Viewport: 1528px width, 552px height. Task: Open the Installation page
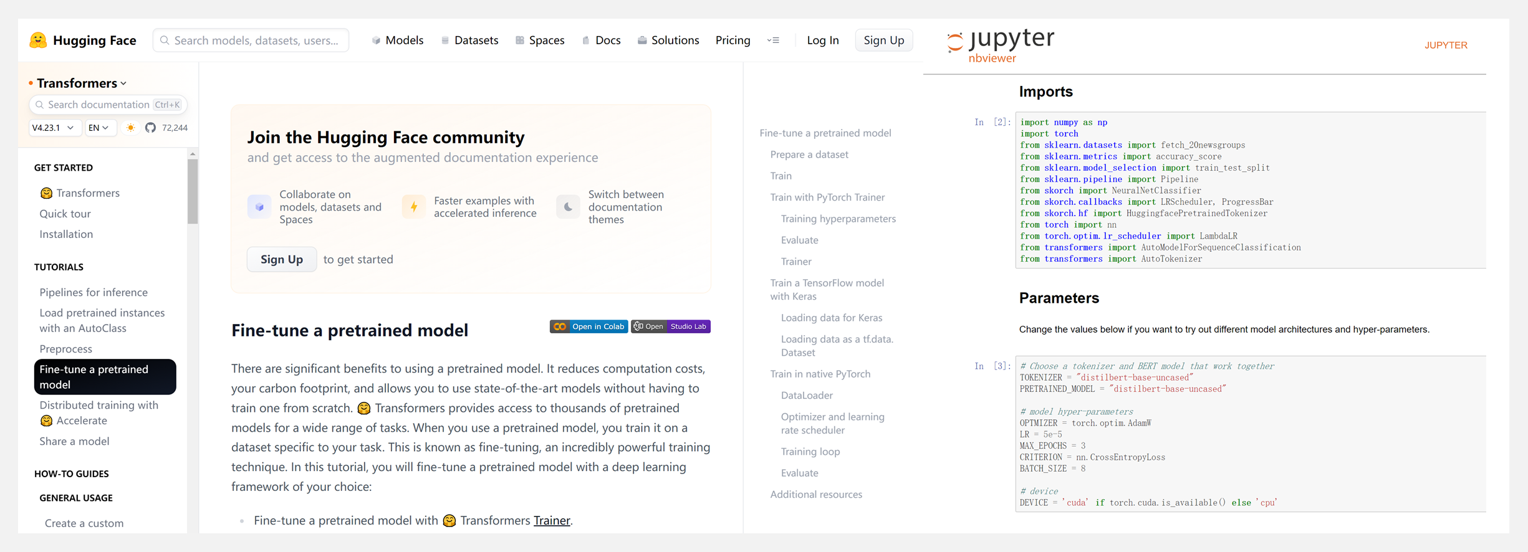(66, 234)
